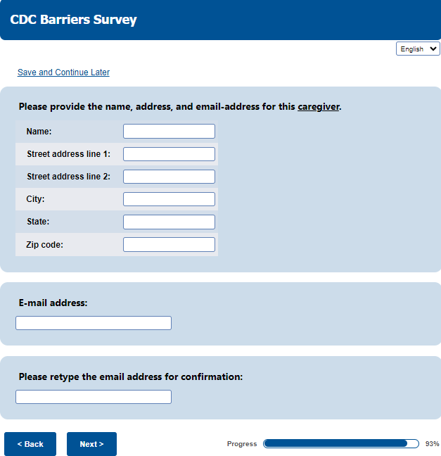Click the Street address line 1 label
The width and height of the screenshot is (441, 456).
click(x=68, y=154)
